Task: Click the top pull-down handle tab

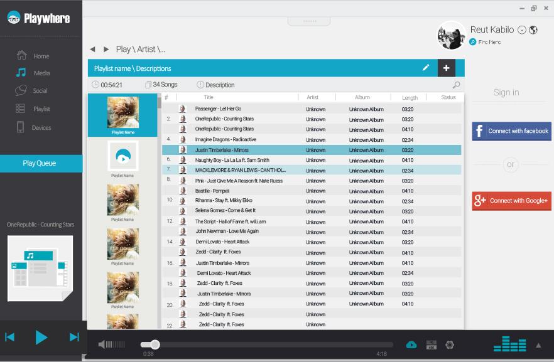Action: click(x=309, y=21)
